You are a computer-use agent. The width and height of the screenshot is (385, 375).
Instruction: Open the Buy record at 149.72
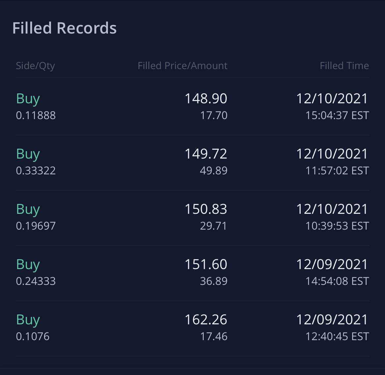[192, 162]
